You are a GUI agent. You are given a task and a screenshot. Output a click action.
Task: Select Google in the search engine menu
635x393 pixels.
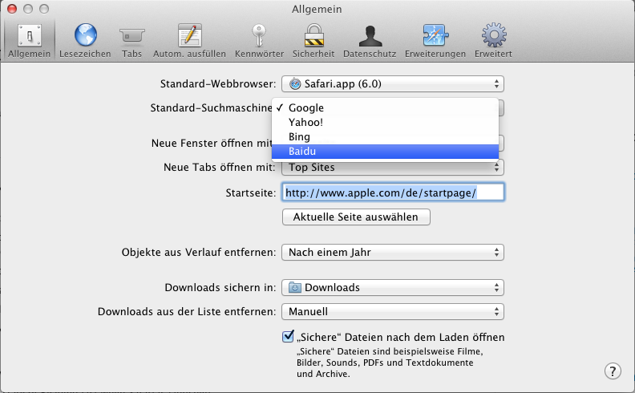coord(385,107)
